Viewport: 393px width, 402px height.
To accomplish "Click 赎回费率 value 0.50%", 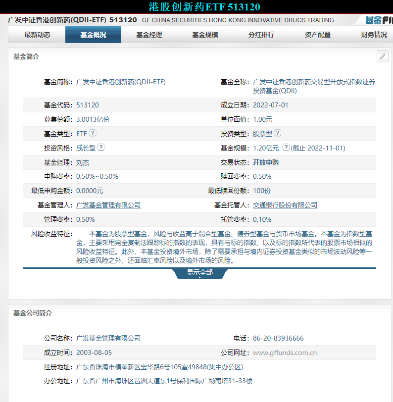I will click(262, 176).
